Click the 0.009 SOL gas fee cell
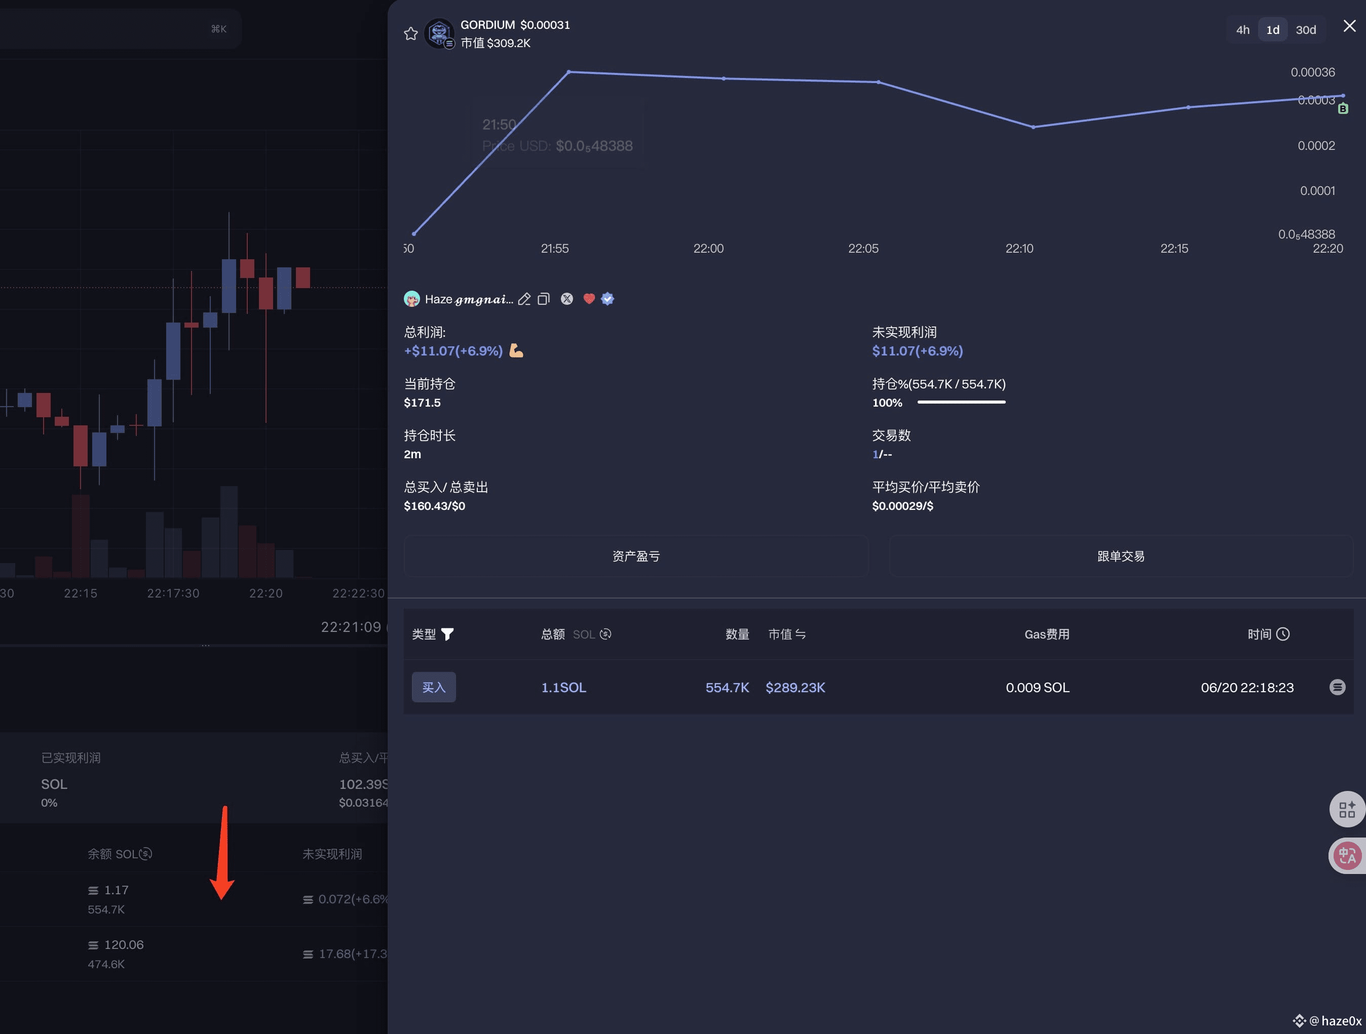1366x1034 pixels. [1038, 687]
